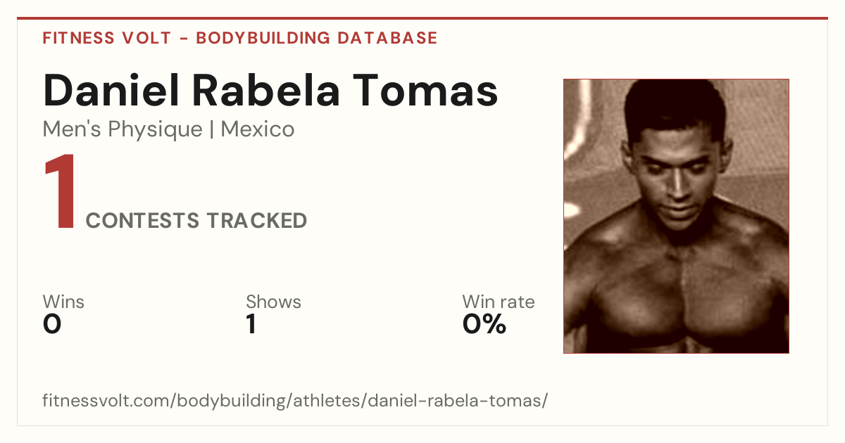The width and height of the screenshot is (845, 443).
Task: Click the Win rate label
Action: (499, 302)
